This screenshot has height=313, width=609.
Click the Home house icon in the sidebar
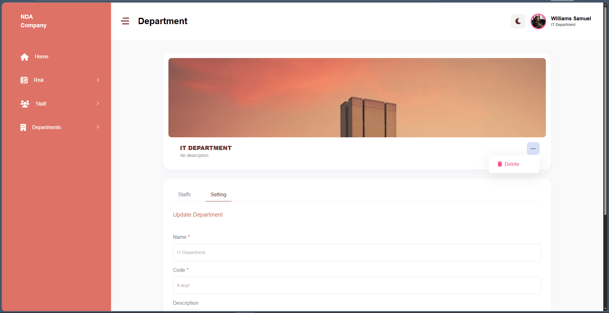(24, 57)
